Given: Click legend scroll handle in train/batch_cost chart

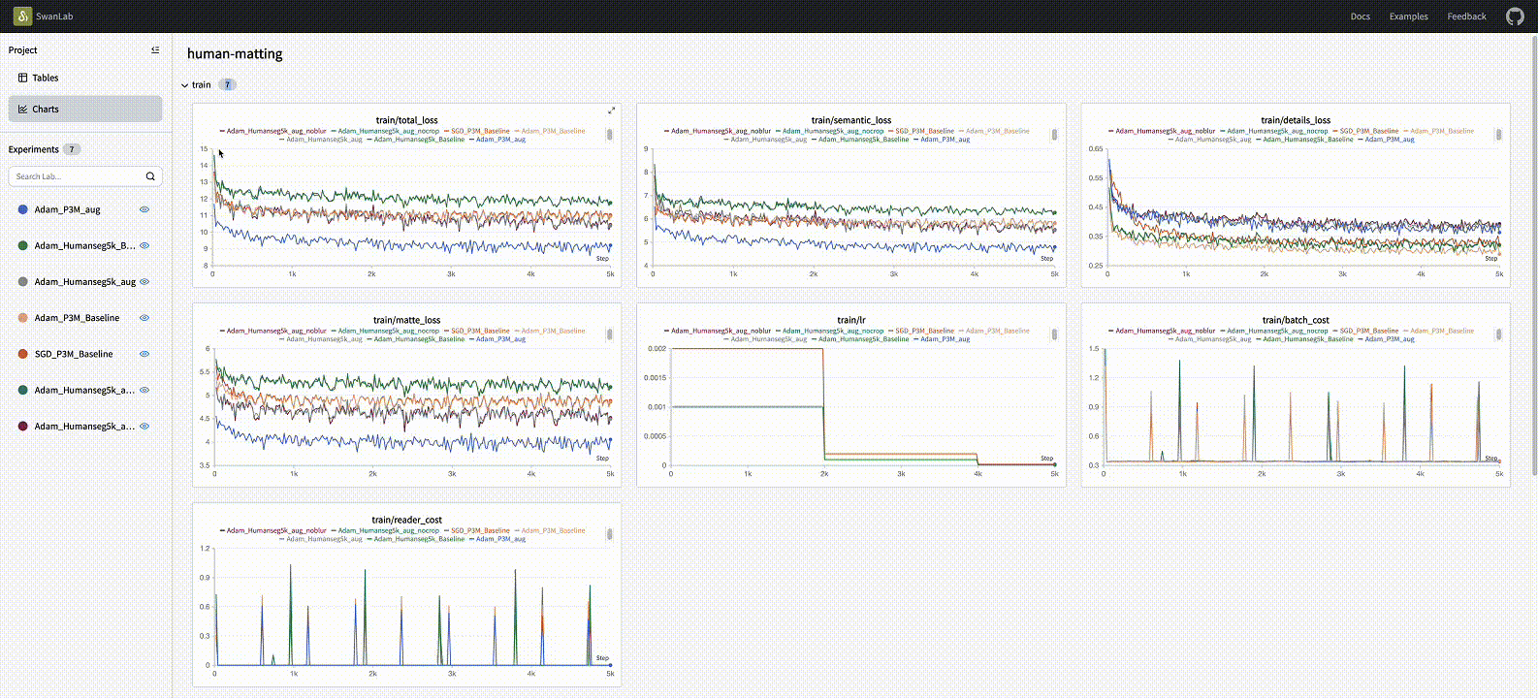Looking at the screenshot, I should click(x=1498, y=334).
